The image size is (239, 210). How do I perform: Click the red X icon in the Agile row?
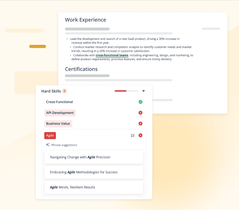pos(140,135)
